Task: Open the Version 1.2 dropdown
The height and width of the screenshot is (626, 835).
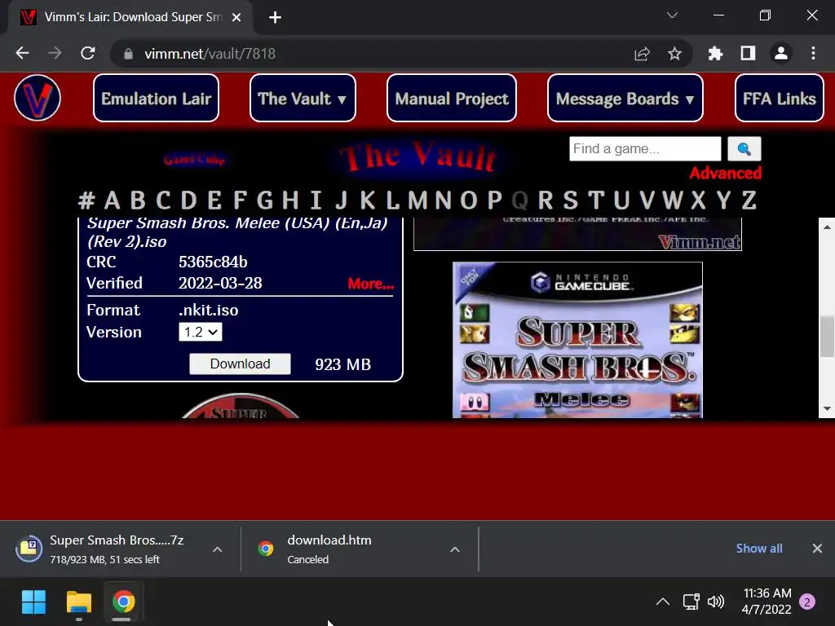Action: (201, 333)
